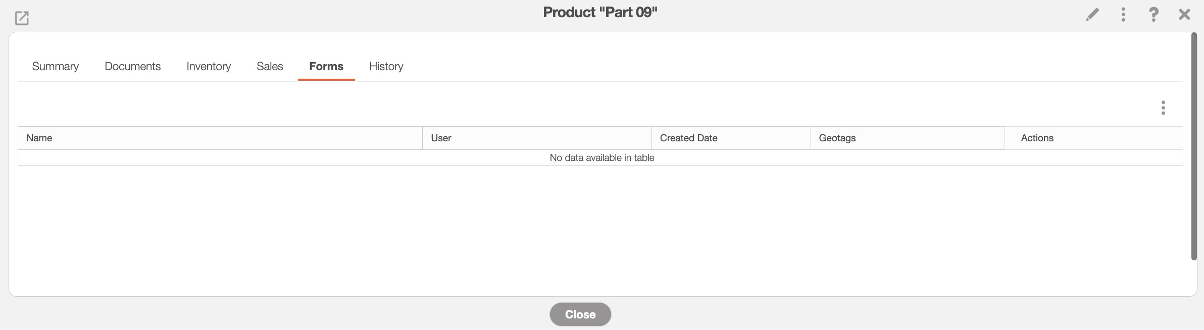
Task: Click the 'No data available in table' row
Action: [601, 158]
